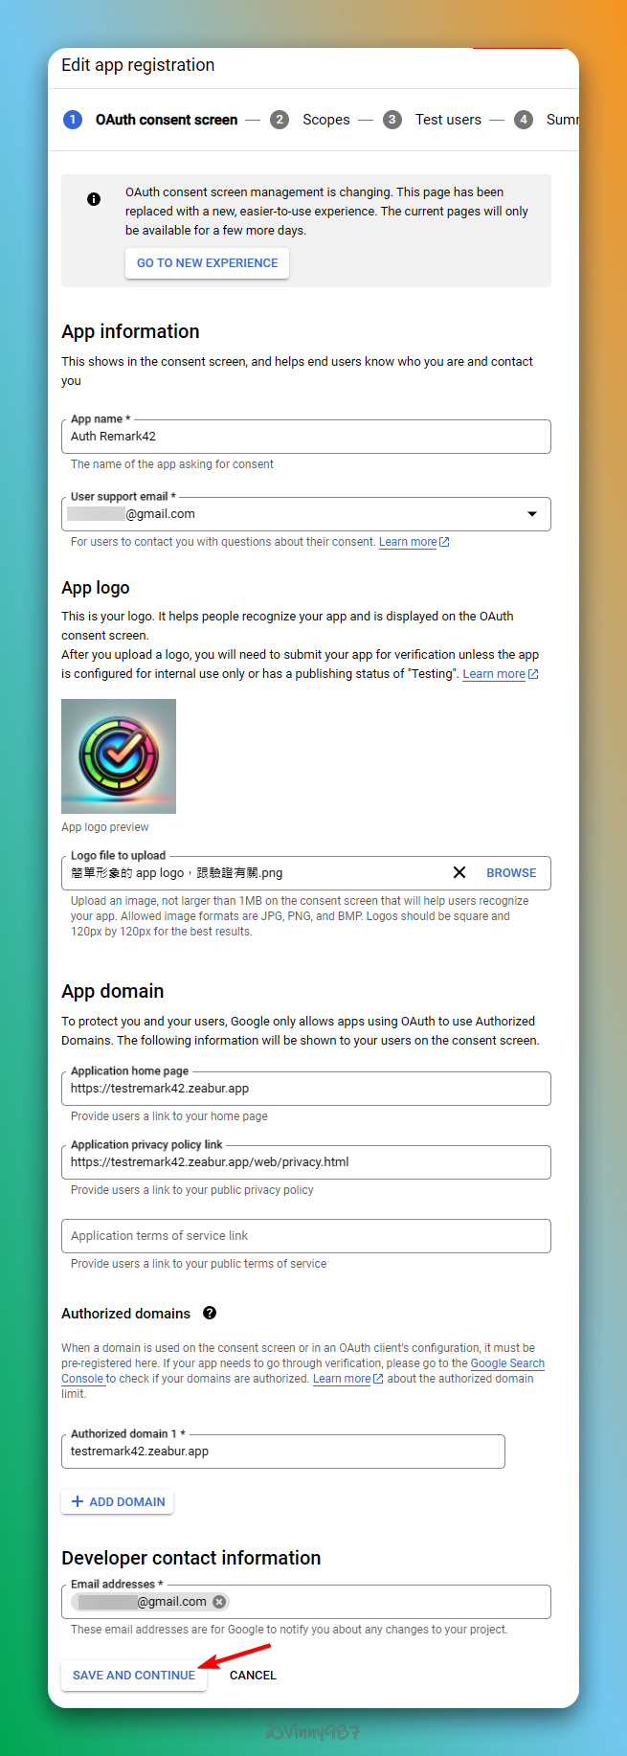The height and width of the screenshot is (1756, 627).
Task: Open the Google Search Console link
Action: pyautogui.click(x=507, y=1363)
